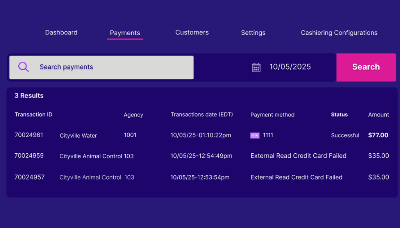Viewport: 400px width, 228px height.
Task: Select the Payments tab
Action: tap(125, 33)
